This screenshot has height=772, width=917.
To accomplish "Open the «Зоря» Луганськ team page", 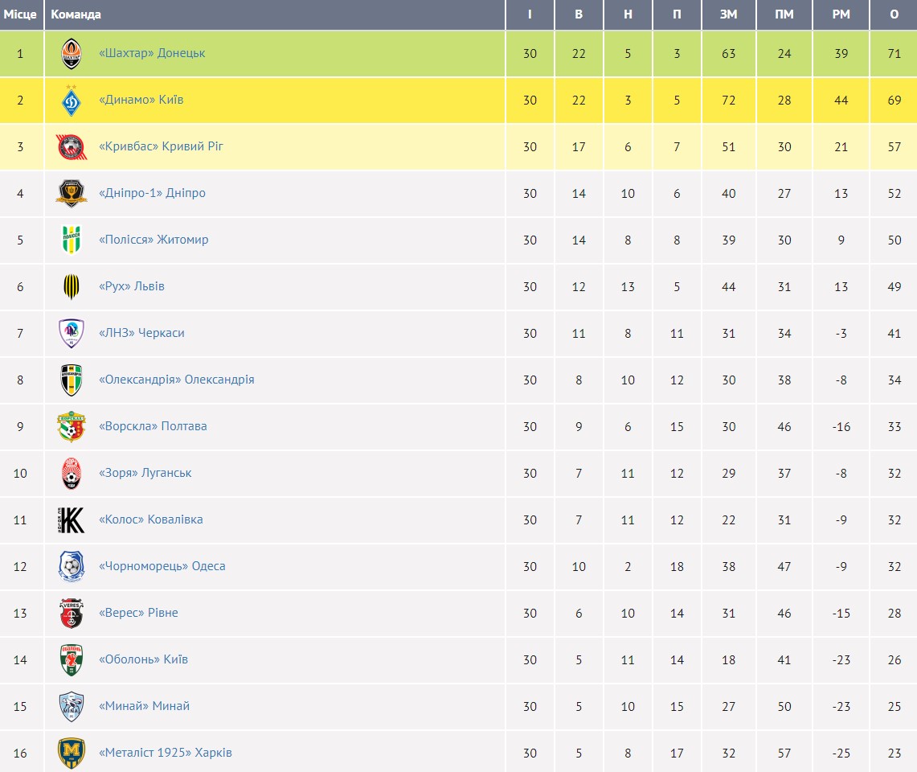I will 145,473.
